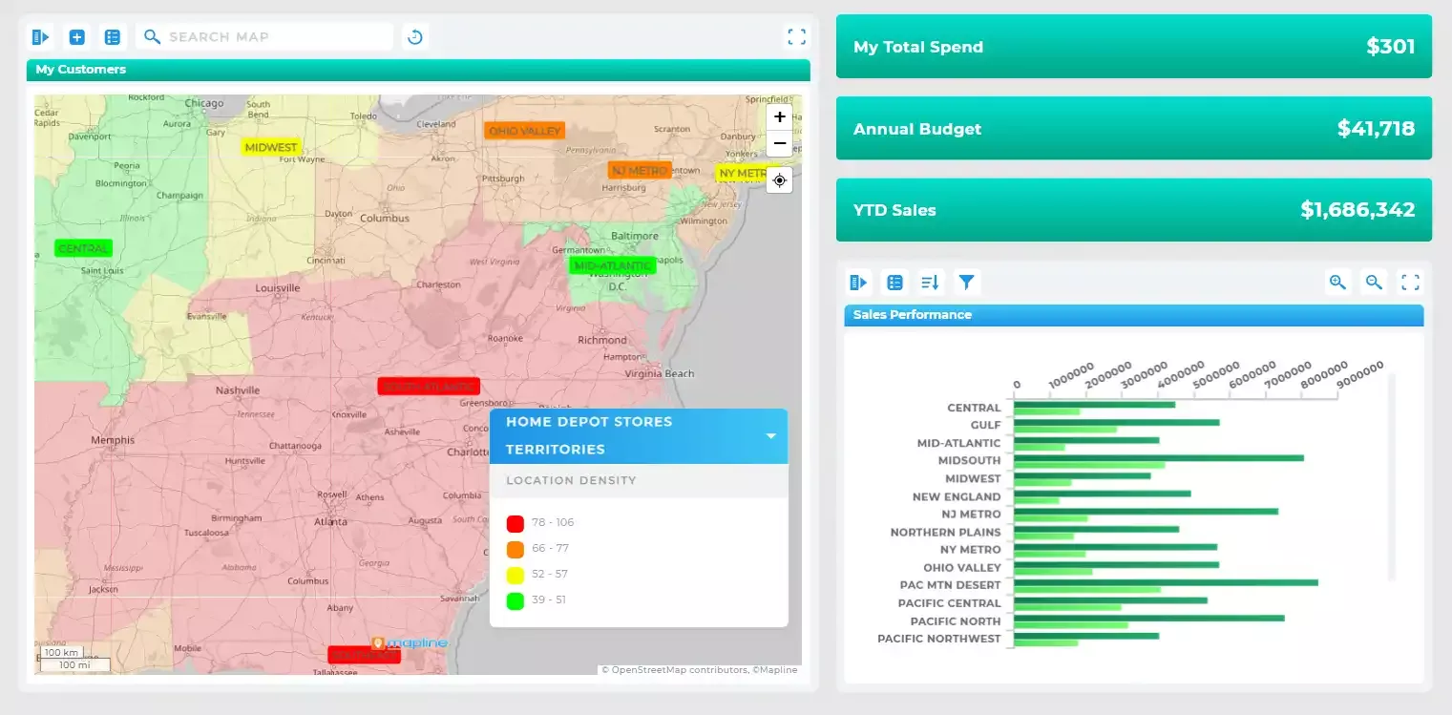Zoom in on the Sales Performance chart

[x=1337, y=283]
